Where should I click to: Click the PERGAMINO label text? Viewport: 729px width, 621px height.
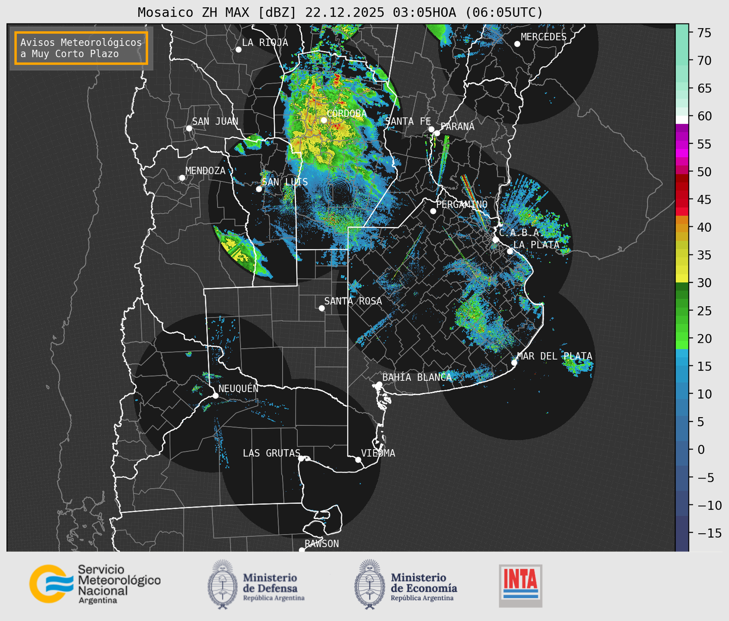[462, 204]
